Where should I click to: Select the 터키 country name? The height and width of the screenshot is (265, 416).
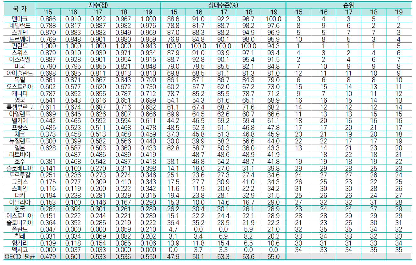[x=19, y=195]
